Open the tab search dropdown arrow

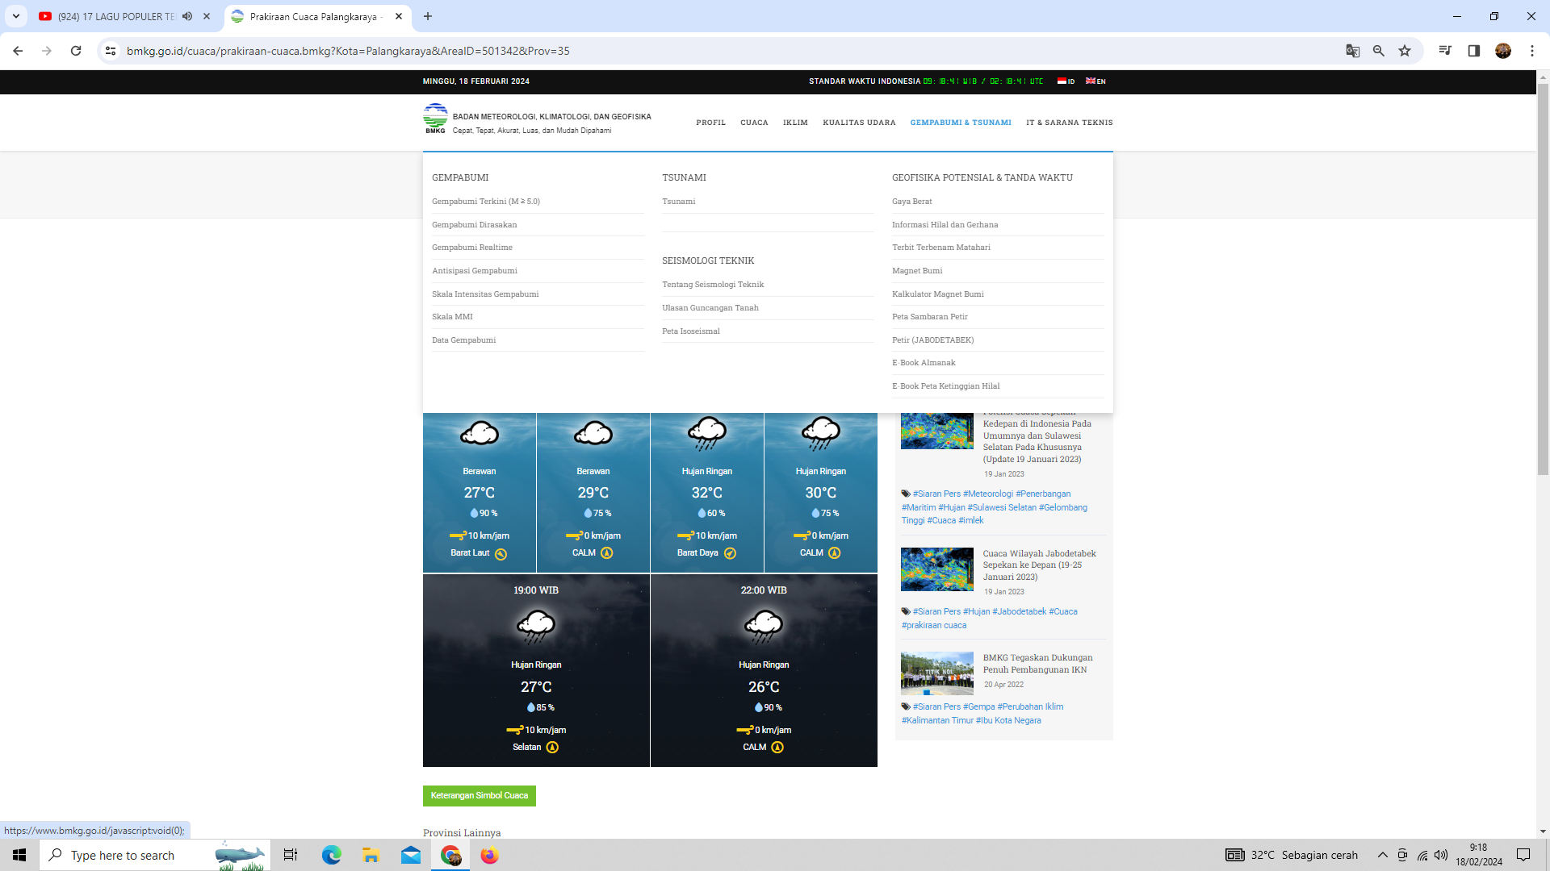(x=15, y=16)
